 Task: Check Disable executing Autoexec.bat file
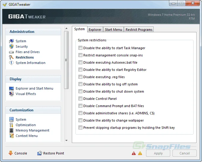click(x=80, y=62)
